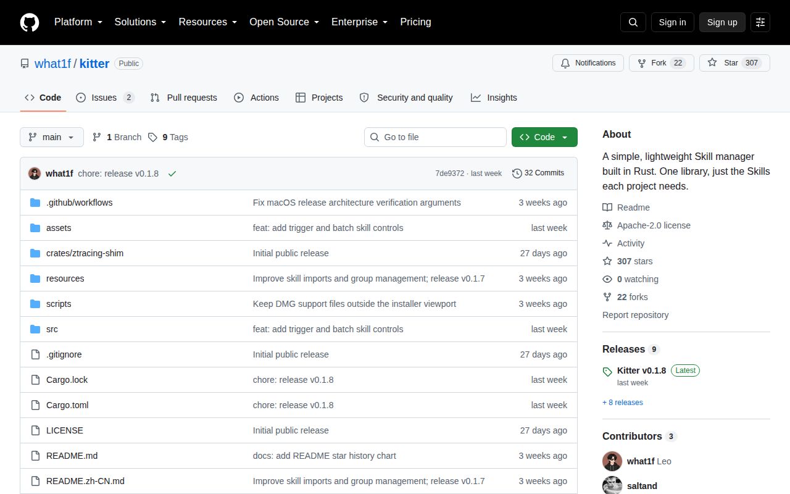This screenshot has height=494, width=790.
Task: Click the file icon for Cargo.toml
Action: 35,405
